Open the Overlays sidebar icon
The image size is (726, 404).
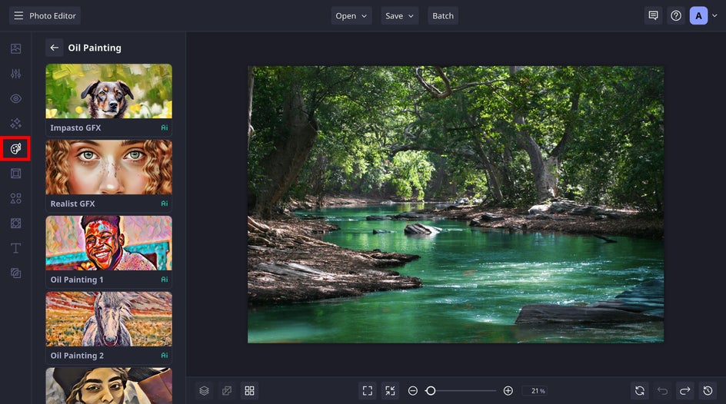click(15, 273)
